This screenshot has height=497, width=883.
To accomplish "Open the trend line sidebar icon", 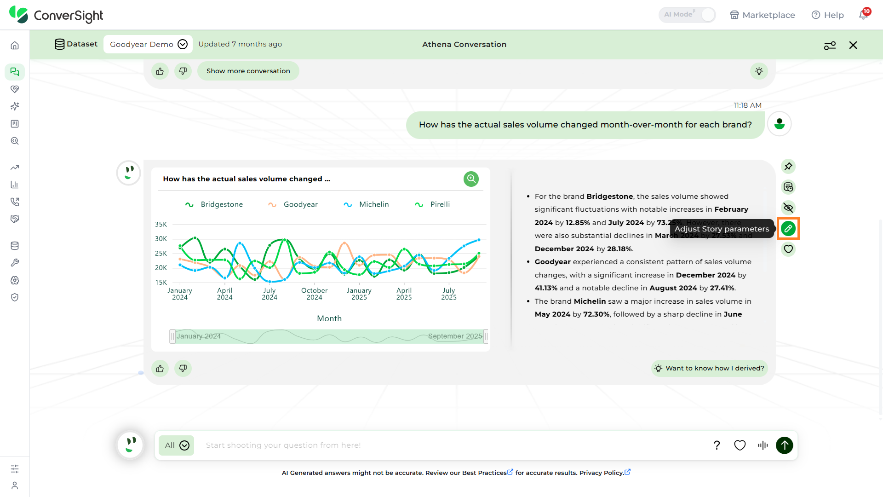I will point(15,168).
